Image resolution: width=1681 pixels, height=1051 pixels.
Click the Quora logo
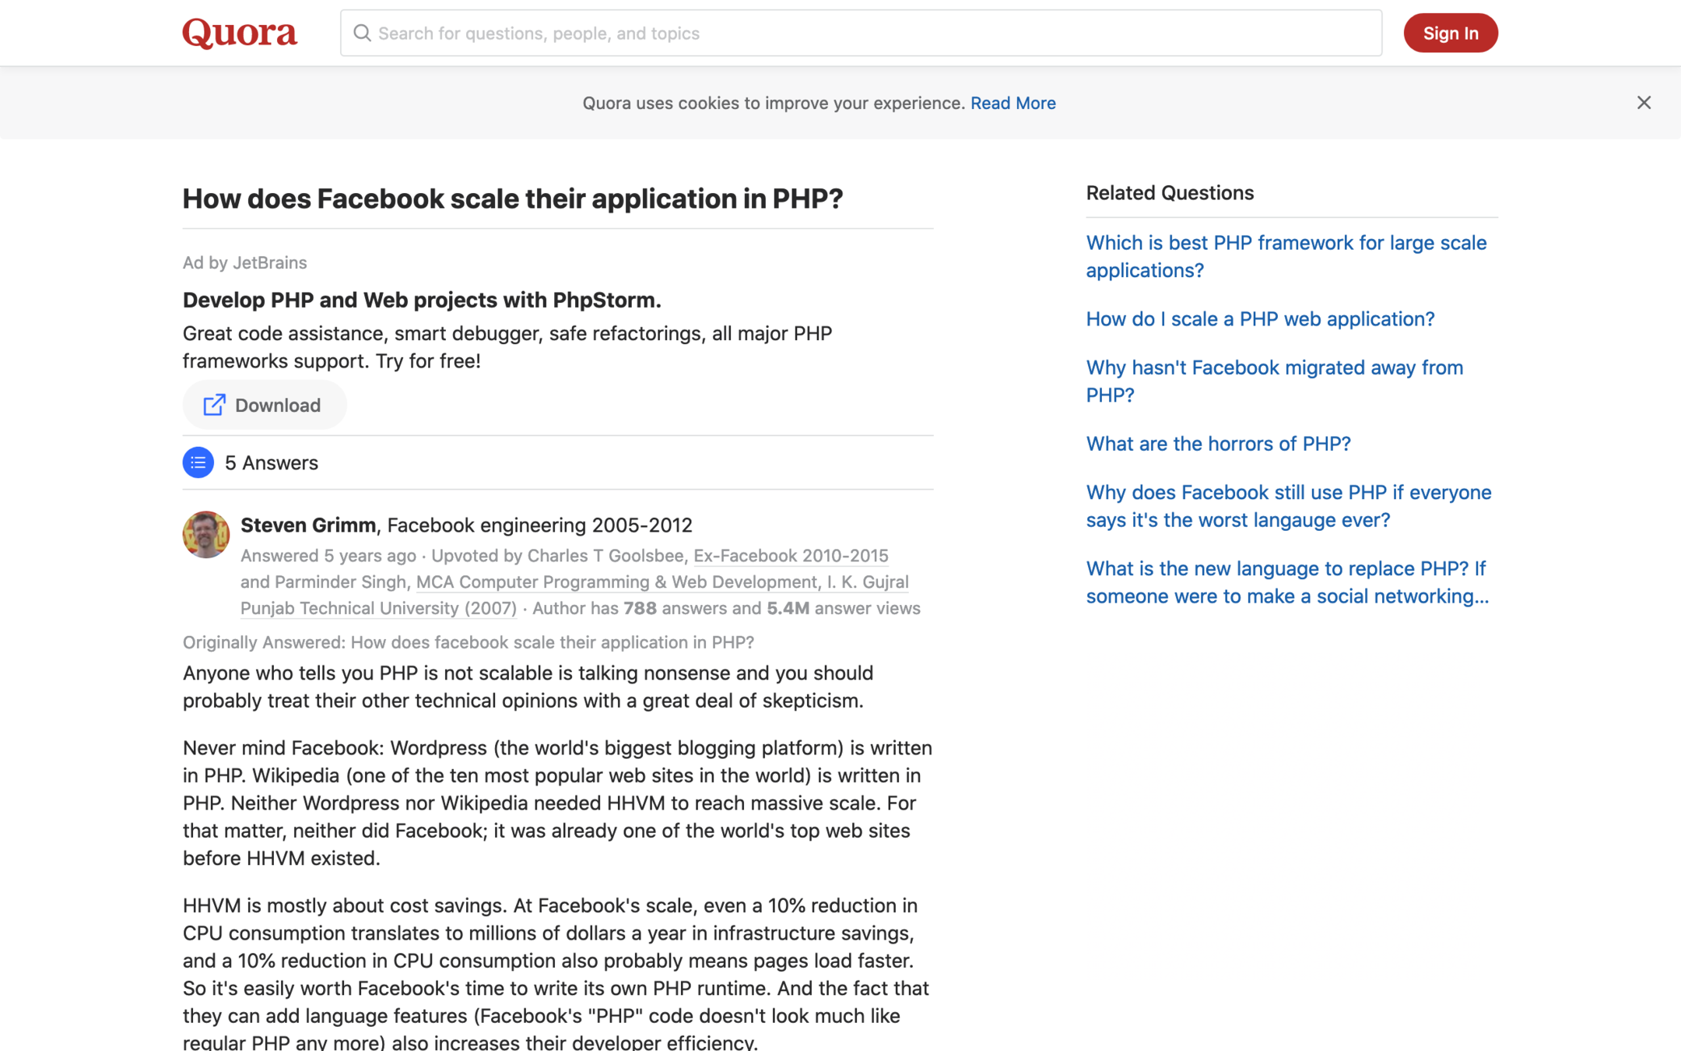coord(240,33)
